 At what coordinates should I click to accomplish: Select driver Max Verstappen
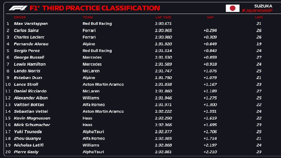(31, 24)
